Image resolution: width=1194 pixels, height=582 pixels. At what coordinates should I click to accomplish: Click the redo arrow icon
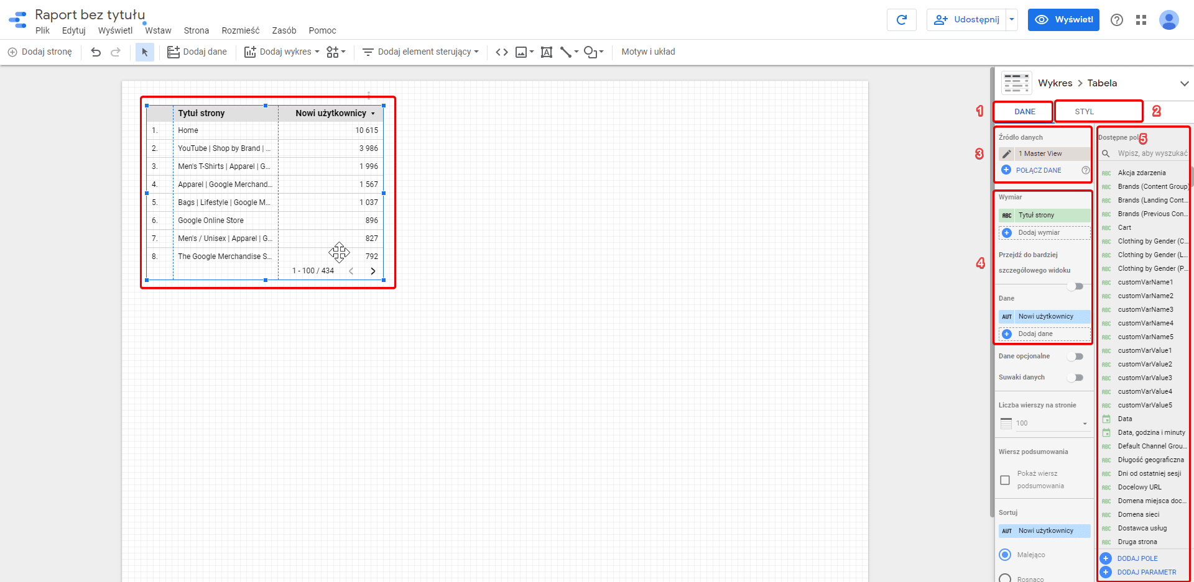coord(116,52)
